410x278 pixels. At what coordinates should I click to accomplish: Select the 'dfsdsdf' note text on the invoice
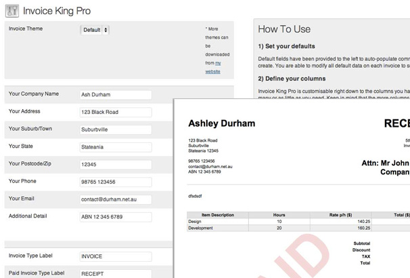pos(195,196)
